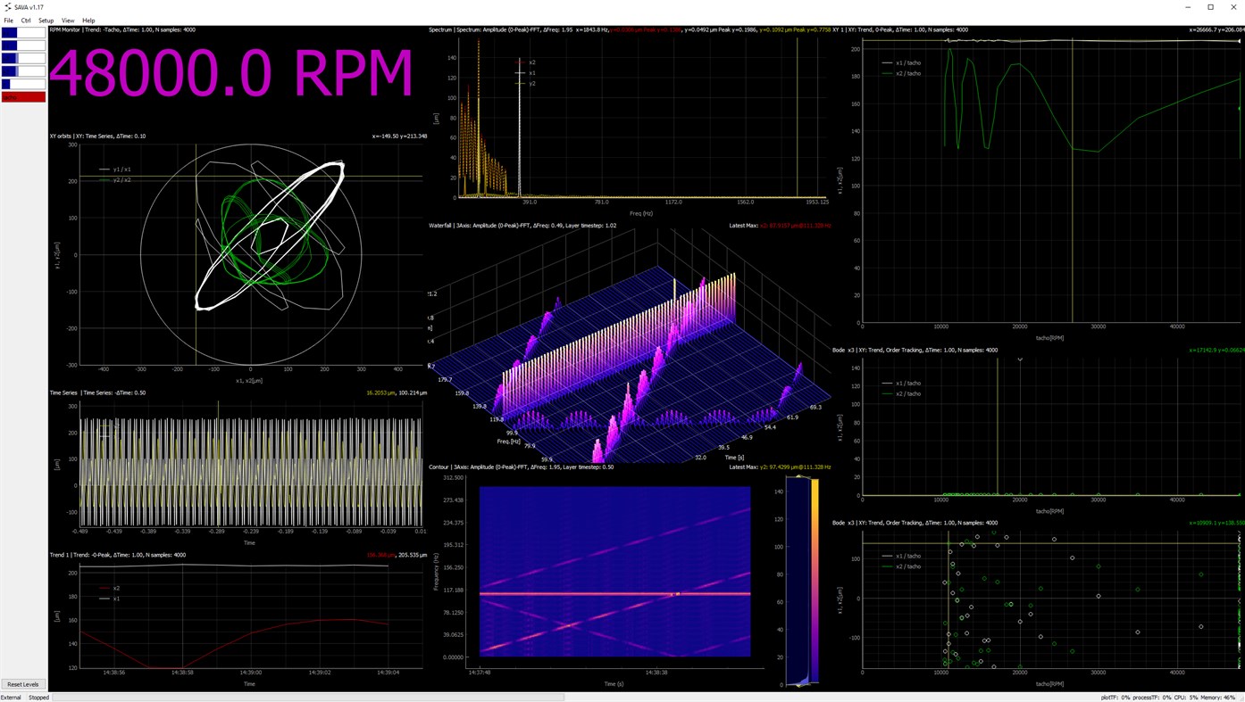The image size is (1245, 702).
Task: Click the 16.2053 µm, 100.214 µm readout
Action: tap(397, 392)
